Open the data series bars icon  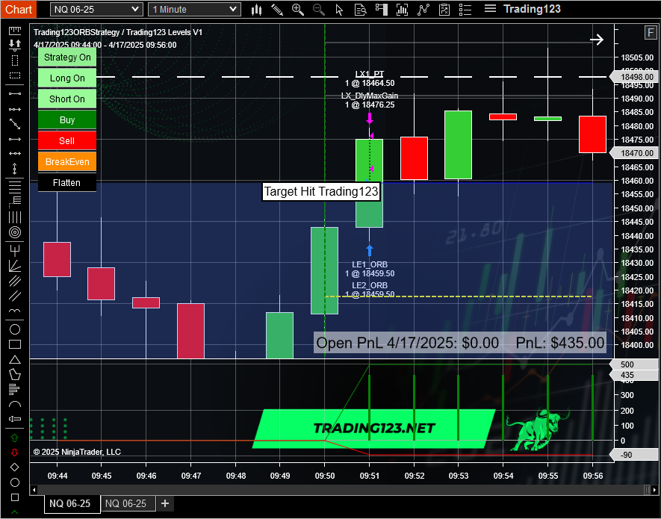coord(402,10)
